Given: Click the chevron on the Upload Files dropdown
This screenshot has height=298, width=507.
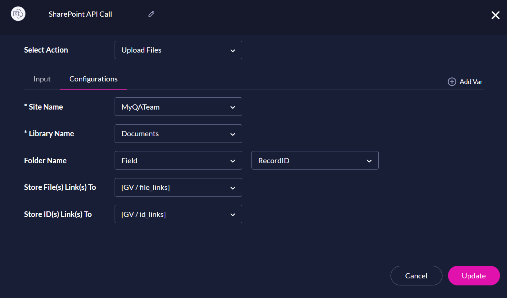Looking at the screenshot, I should [233, 50].
